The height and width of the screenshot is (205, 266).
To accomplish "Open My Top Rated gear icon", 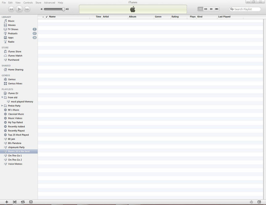I will click(x=5, y=122).
